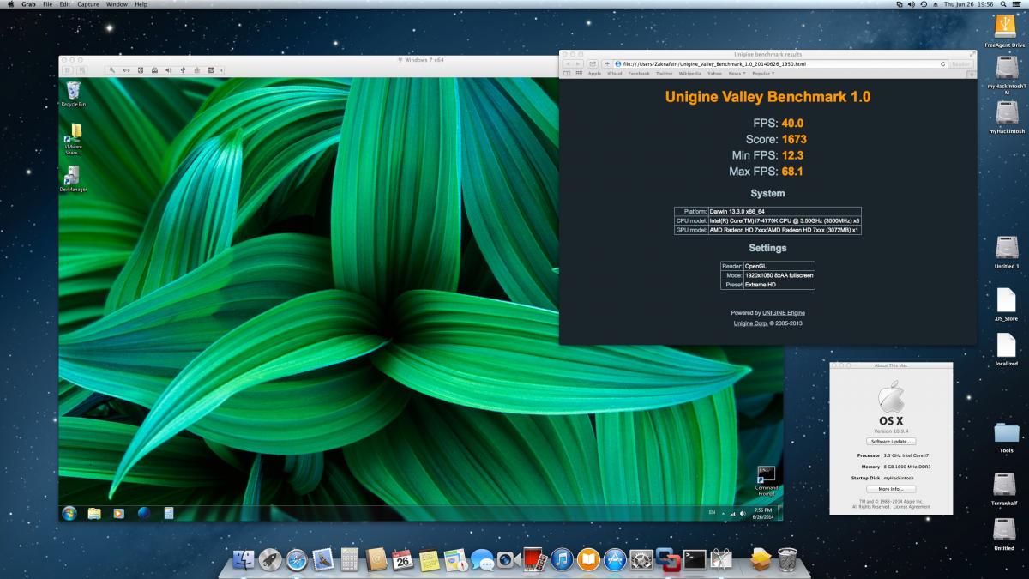Click the EN language indicator in taskbar
The image size is (1029, 579).
tap(712, 512)
